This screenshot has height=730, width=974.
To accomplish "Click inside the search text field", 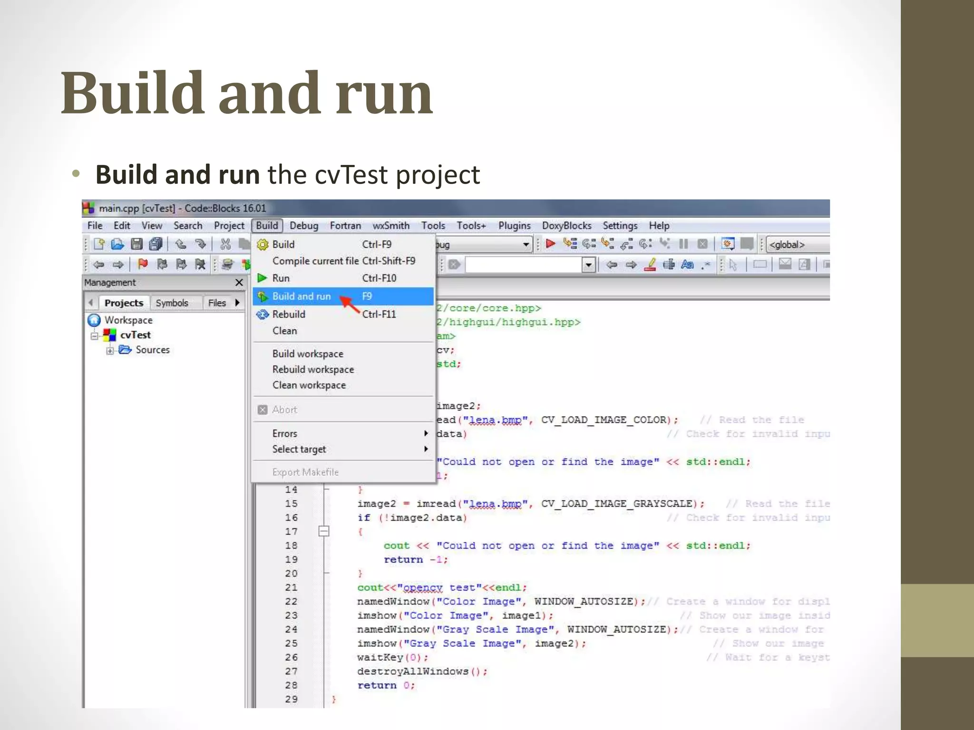I will (523, 265).
